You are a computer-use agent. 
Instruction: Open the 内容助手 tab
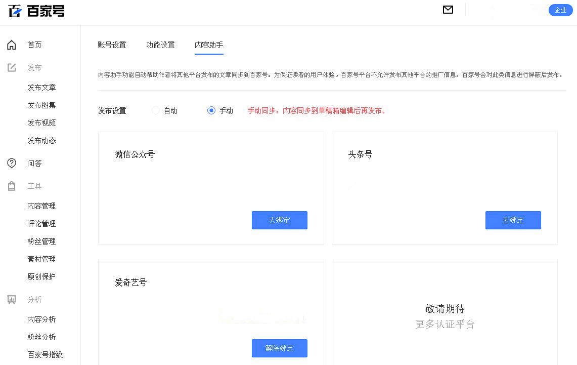(209, 45)
